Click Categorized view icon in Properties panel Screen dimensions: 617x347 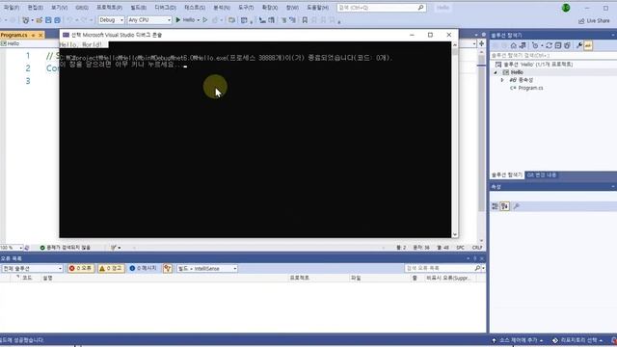[x=495, y=206]
